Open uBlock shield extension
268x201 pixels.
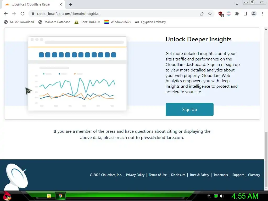(x=221, y=14)
